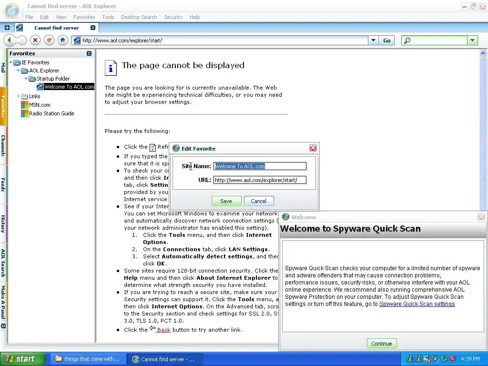Viewport: 488px width, 366px height.
Task: Click the Site Name text field
Action: [x=260, y=166]
